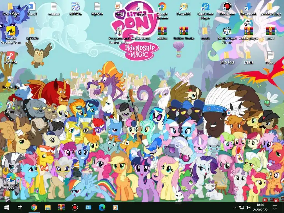This screenshot has height=213, width=284.
Task: Select the Google Chrome desktop shortcut
Action: coord(162,11)
